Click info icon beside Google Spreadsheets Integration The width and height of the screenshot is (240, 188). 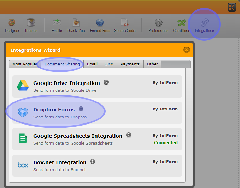pyautogui.click(x=129, y=135)
